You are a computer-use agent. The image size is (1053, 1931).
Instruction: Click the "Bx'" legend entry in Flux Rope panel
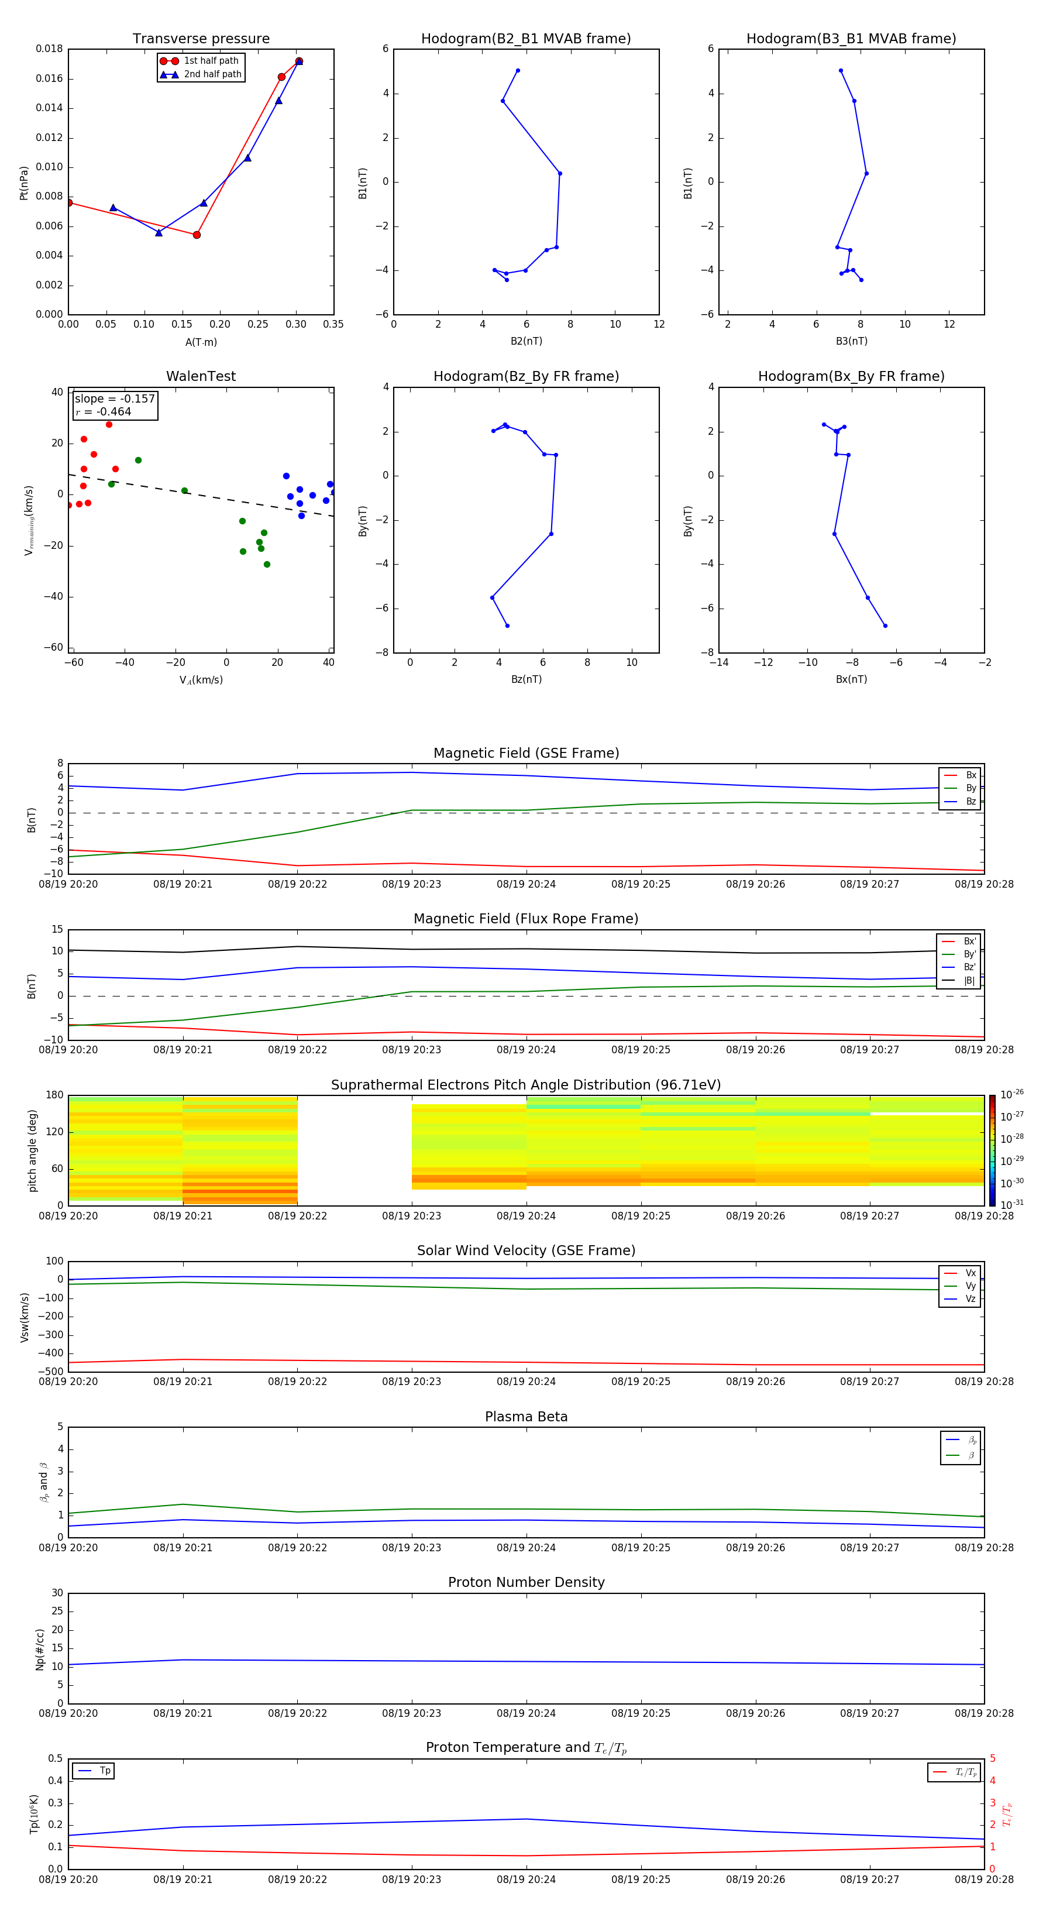point(959,942)
